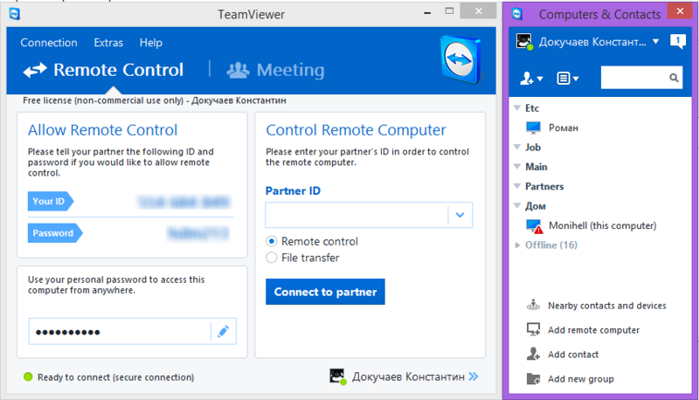Click the TeamViewer title bar app icon
Viewport: 699px width, 400px height.
coord(15,14)
